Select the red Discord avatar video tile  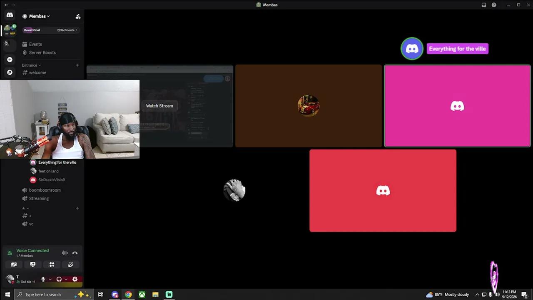click(x=383, y=190)
